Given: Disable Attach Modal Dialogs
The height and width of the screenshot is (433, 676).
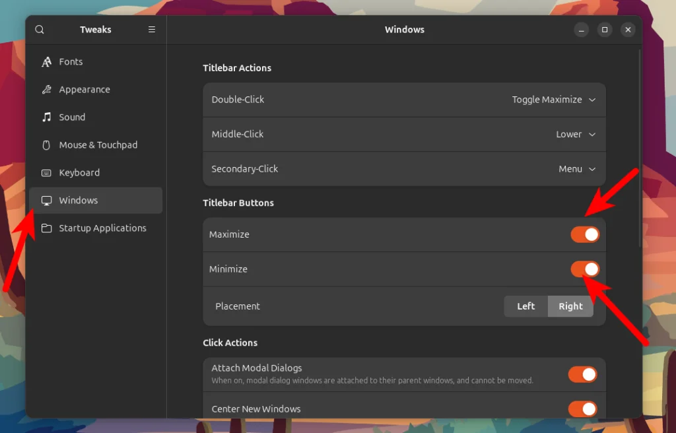Looking at the screenshot, I should click(x=582, y=374).
